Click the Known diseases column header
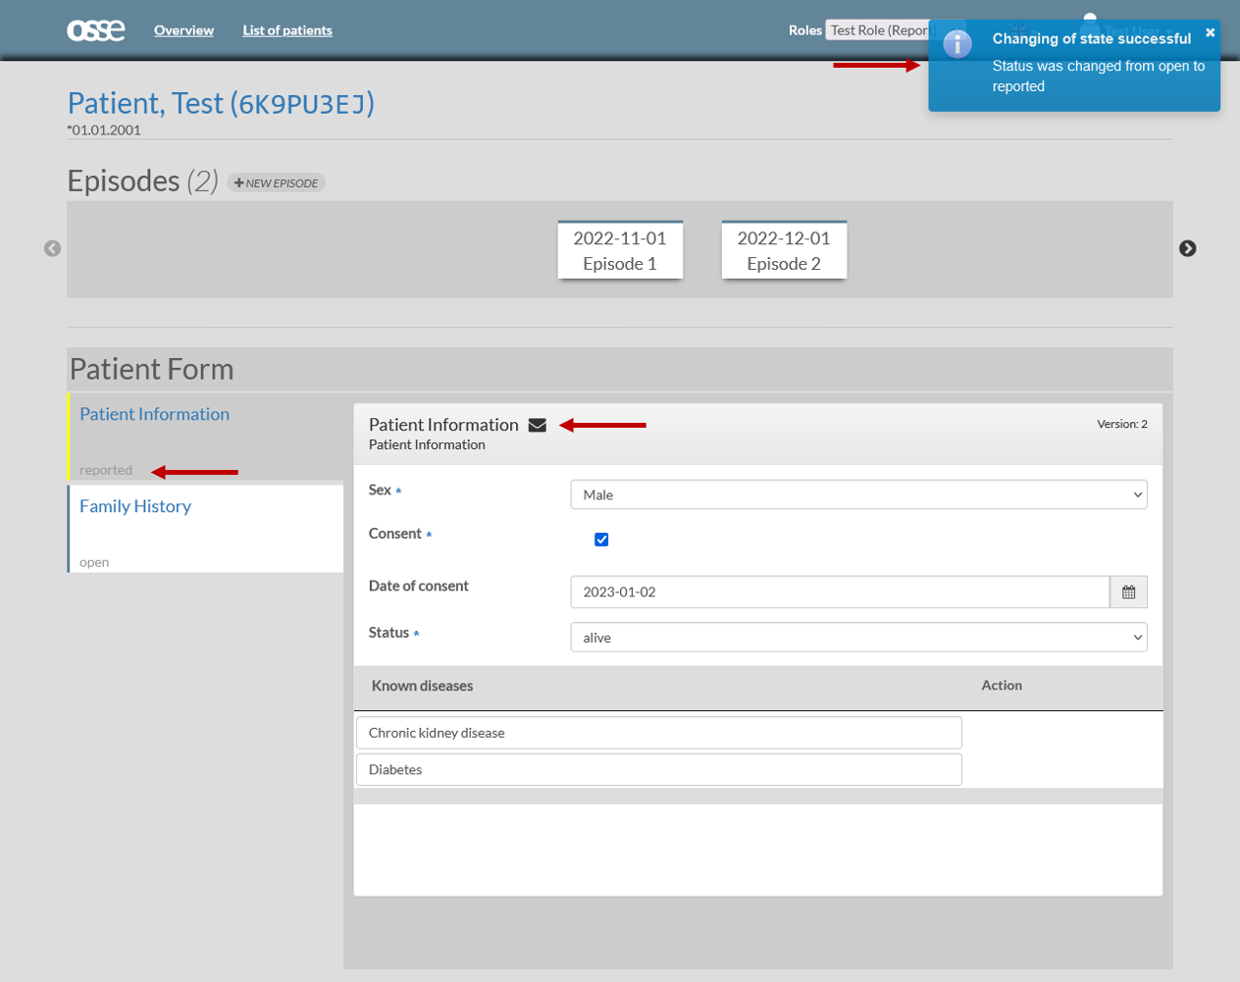Screen dimensions: 1240x982 tap(422, 686)
